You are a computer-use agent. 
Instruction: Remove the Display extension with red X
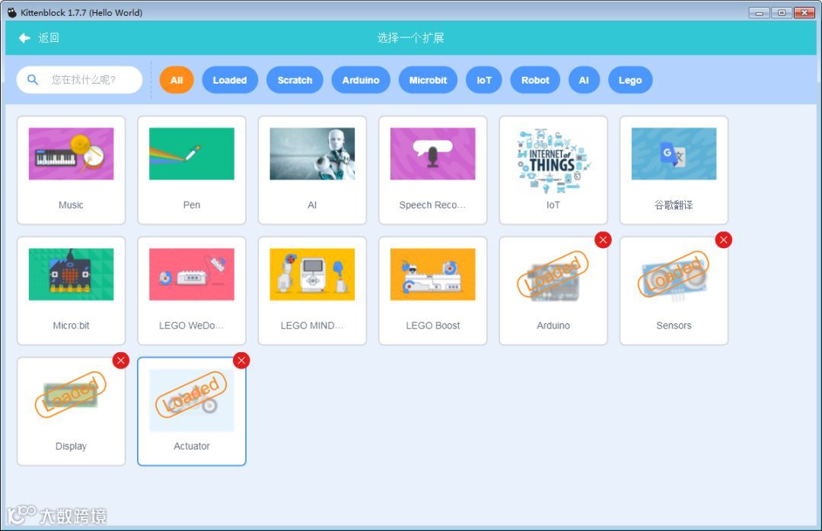point(120,361)
